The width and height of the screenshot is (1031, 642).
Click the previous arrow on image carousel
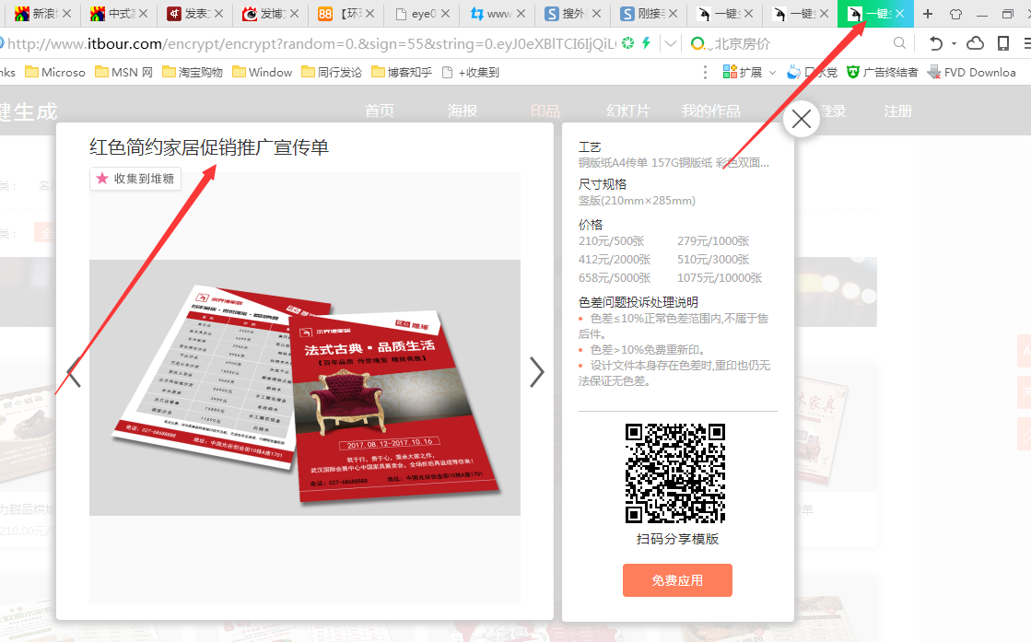[74, 372]
